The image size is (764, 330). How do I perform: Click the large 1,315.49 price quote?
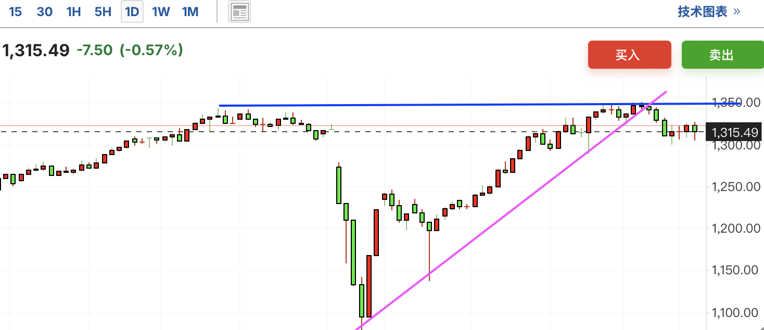tap(36, 50)
